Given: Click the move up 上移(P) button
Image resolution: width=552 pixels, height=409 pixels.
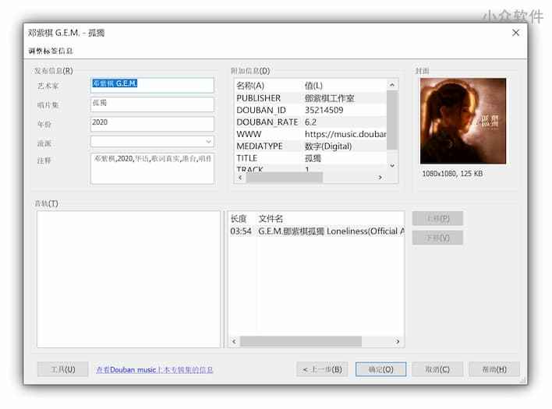Looking at the screenshot, I should click(437, 218).
